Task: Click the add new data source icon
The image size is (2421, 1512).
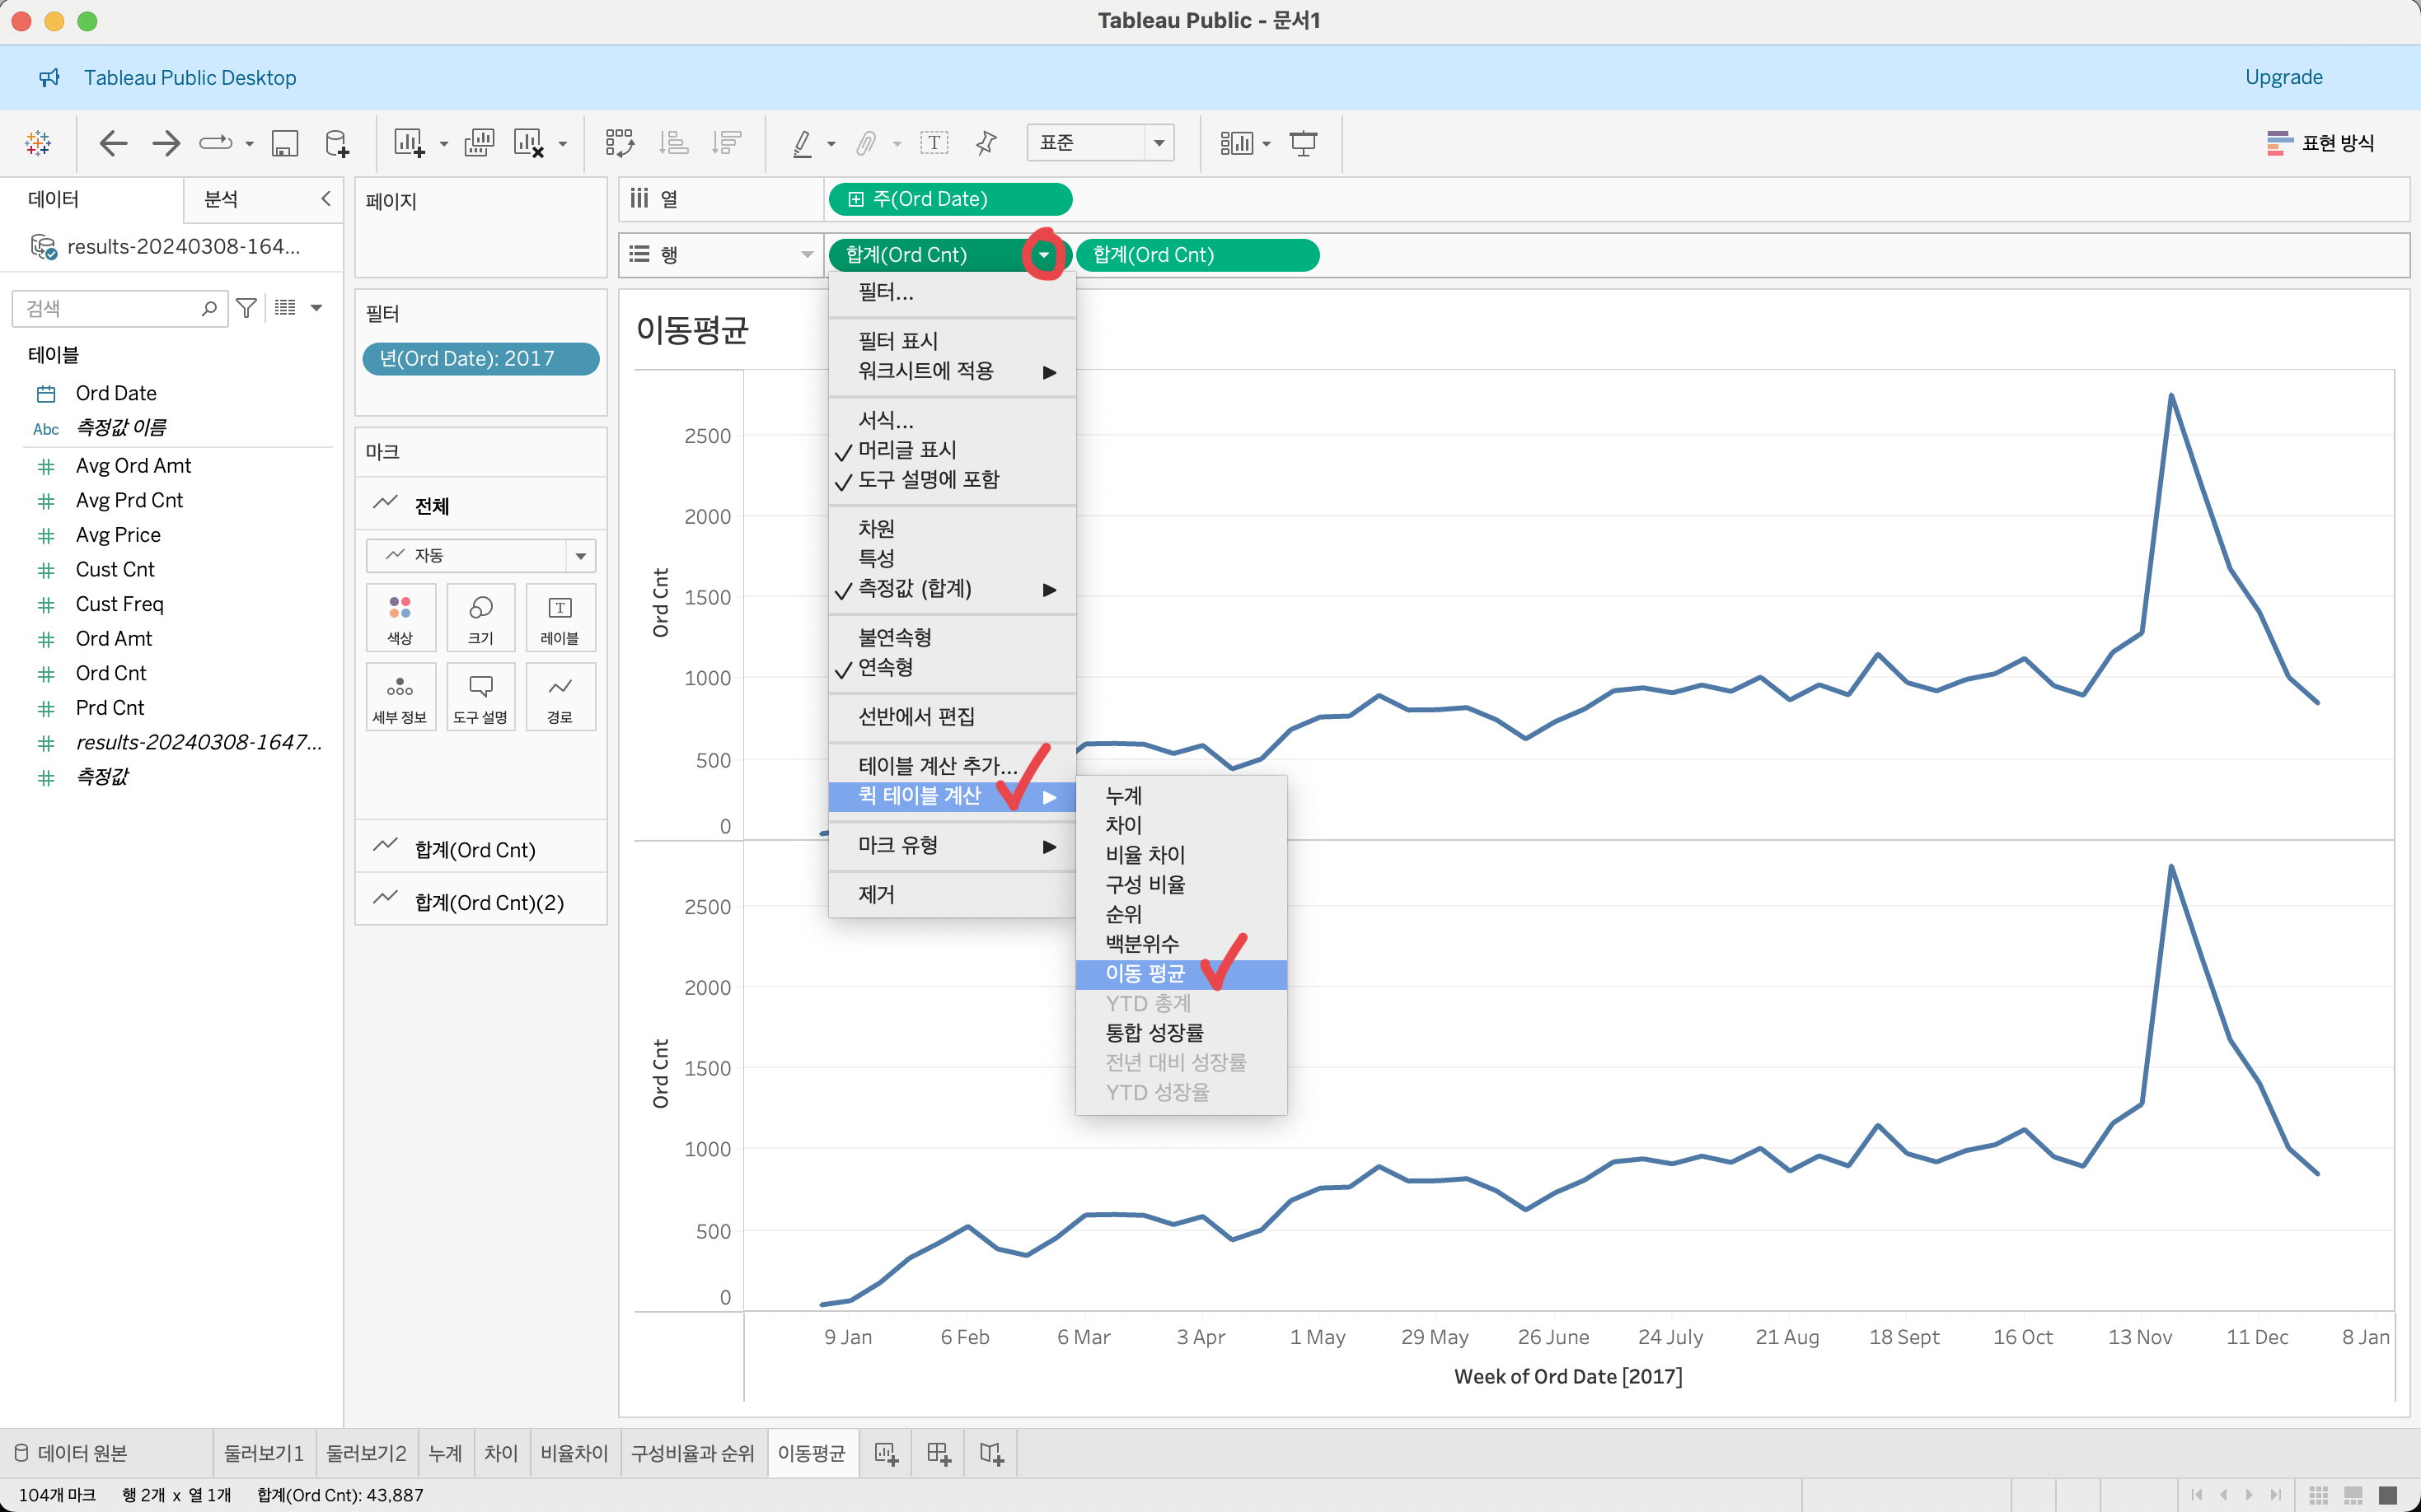Action: pos(337,143)
